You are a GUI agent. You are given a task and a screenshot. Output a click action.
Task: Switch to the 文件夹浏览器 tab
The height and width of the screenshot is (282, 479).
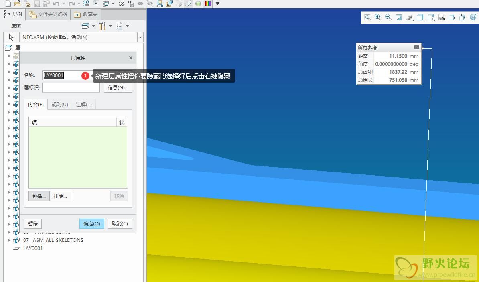[x=48, y=14]
